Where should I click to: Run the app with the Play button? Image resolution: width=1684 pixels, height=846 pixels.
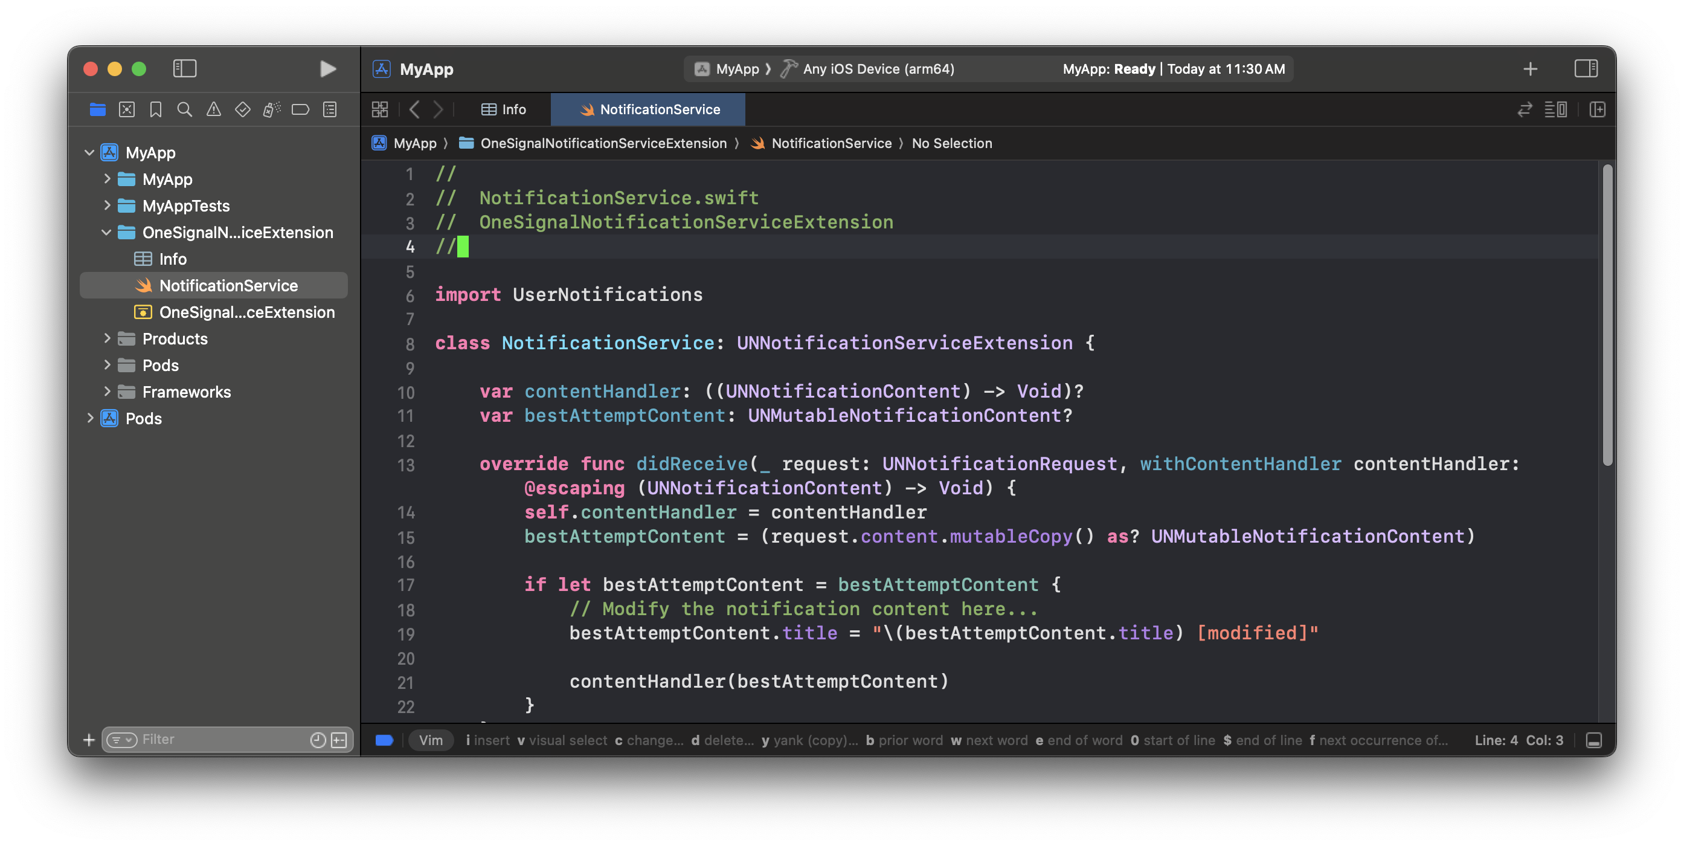pyautogui.click(x=327, y=69)
